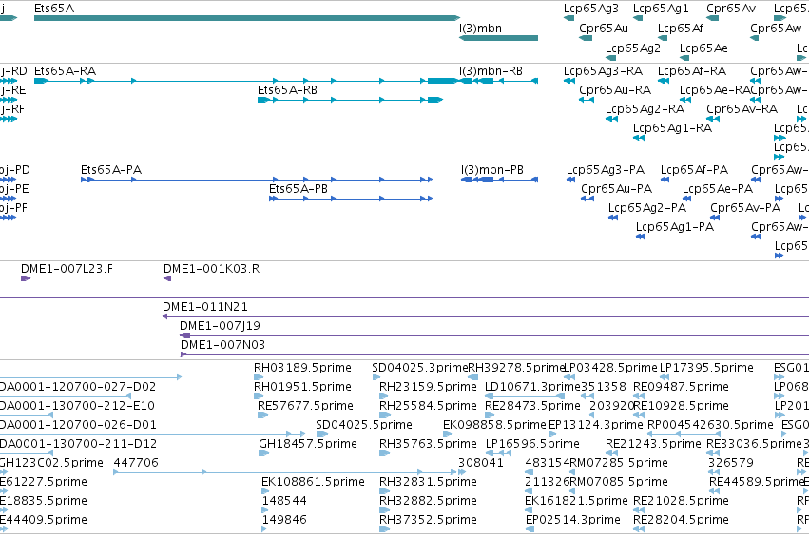Click the Lcp65Ae gene label
Screen dimensions: 809x534
[703, 48]
